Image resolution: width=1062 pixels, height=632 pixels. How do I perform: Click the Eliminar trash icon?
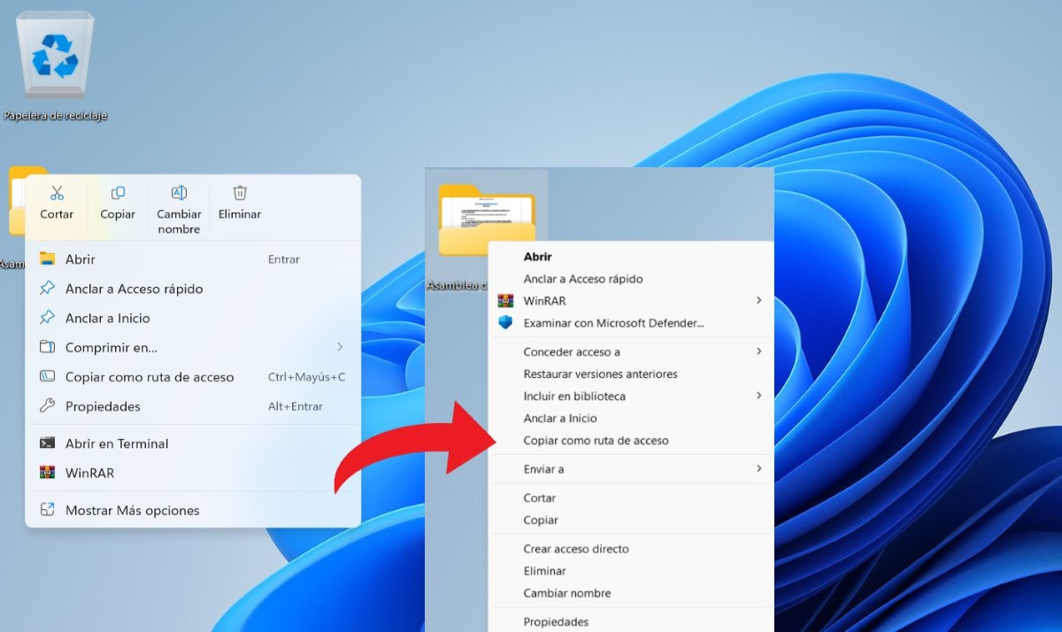[x=239, y=192]
